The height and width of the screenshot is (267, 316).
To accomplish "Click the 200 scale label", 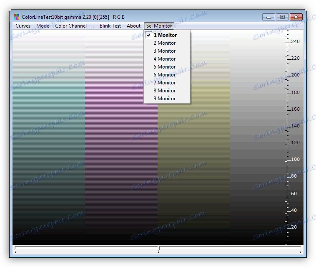I will click(295, 75).
